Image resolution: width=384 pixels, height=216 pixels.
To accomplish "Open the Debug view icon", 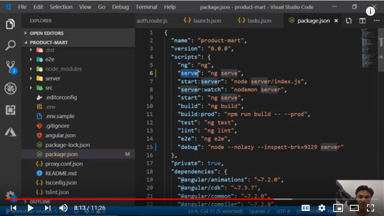I will click(x=10, y=88).
